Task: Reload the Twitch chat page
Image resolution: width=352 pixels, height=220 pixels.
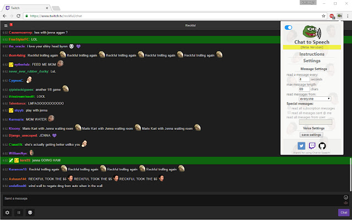Action: tap(18, 16)
